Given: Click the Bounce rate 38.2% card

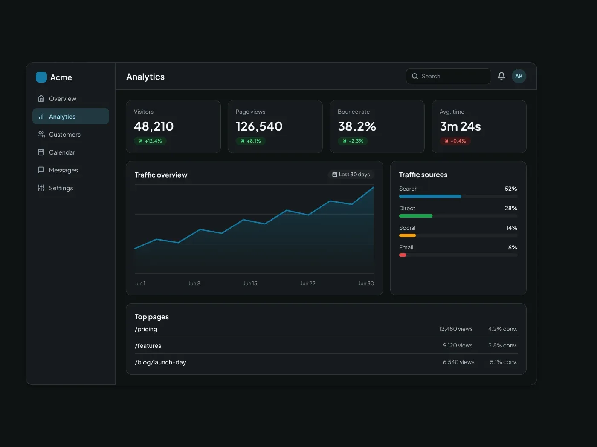Looking at the screenshot, I should pyautogui.click(x=377, y=126).
